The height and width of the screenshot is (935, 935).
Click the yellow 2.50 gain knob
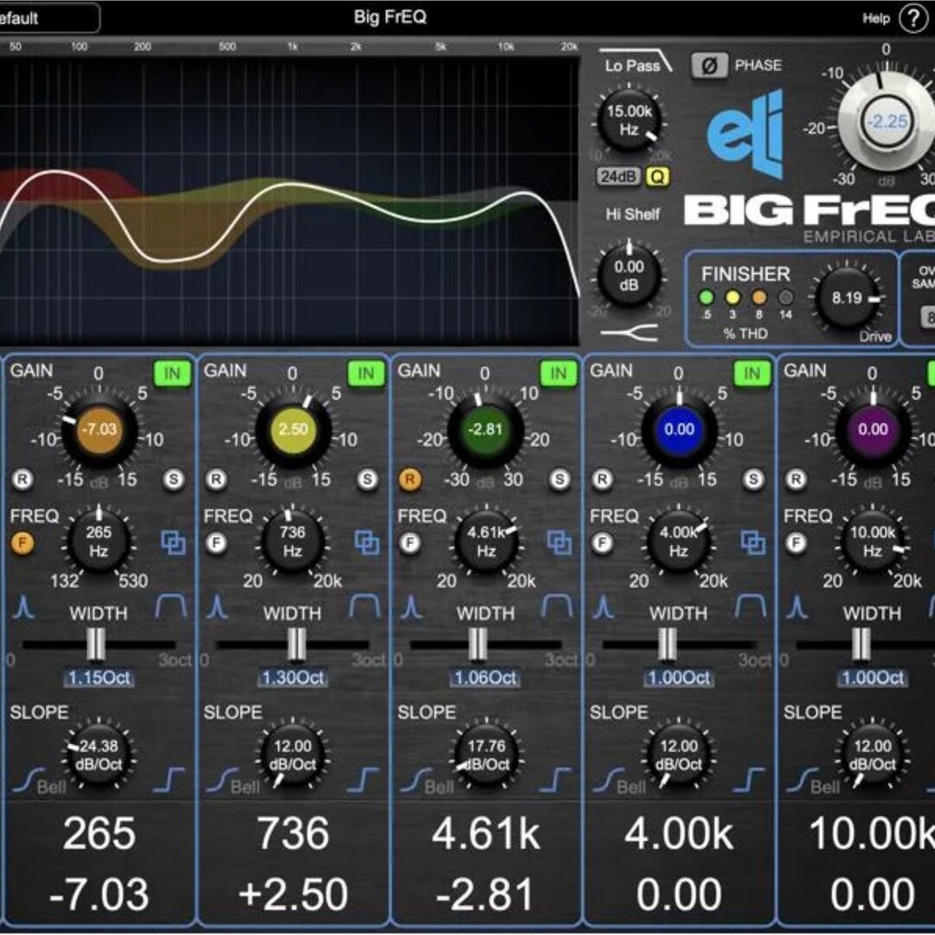(x=293, y=430)
